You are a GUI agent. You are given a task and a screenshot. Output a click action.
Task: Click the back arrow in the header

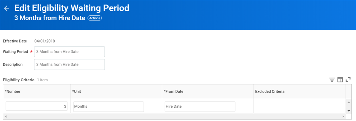click(x=7, y=8)
